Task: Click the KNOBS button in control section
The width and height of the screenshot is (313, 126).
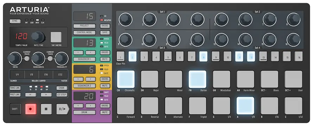Action: tap(105, 26)
